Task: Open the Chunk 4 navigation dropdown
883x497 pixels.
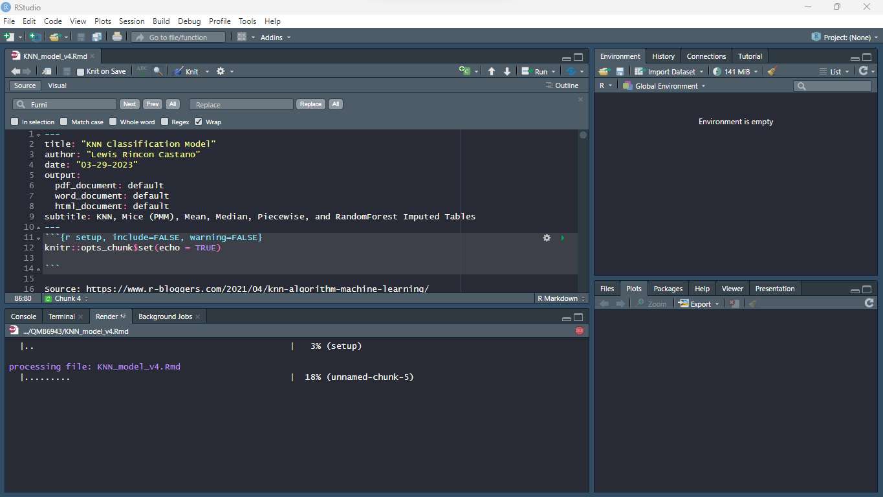Action: click(x=66, y=298)
